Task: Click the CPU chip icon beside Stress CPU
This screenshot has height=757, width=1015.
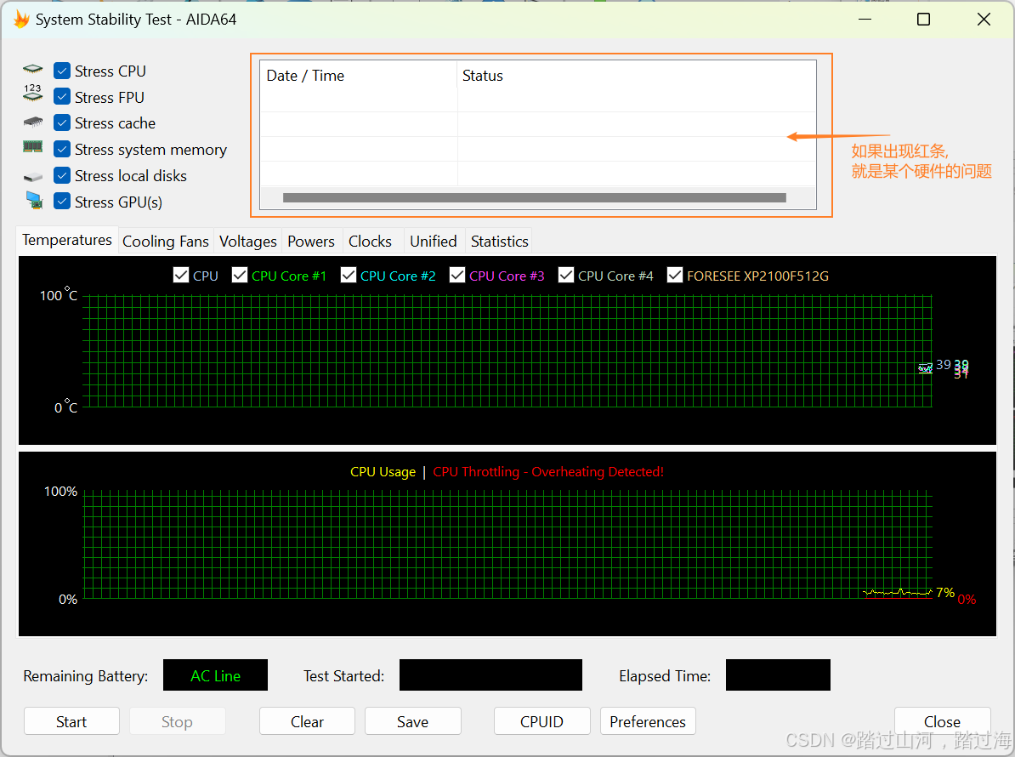Action: click(32, 69)
